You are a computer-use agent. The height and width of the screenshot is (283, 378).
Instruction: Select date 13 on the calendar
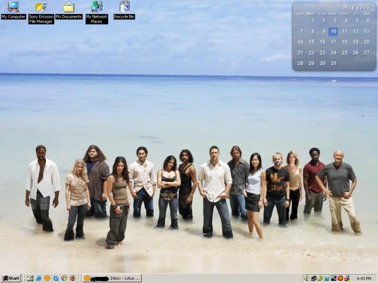pyautogui.click(x=367, y=31)
